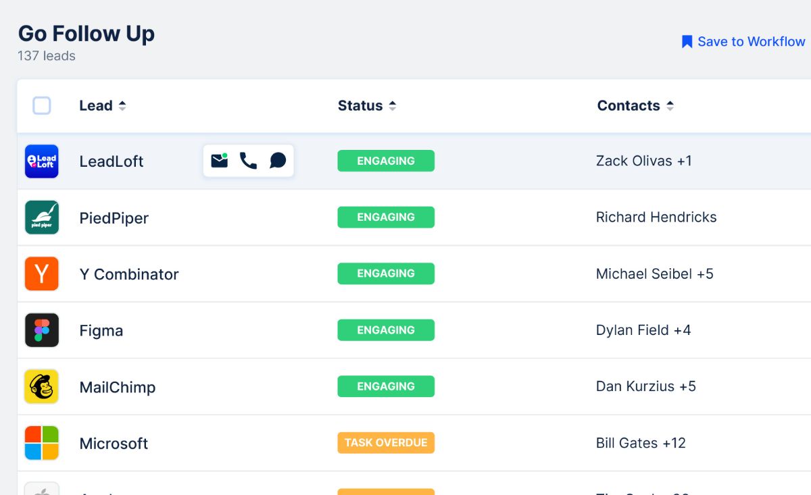Viewport: 811px width, 495px height.
Task: Click the MailChimp monkey logo
Action: click(x=41, y=386)
